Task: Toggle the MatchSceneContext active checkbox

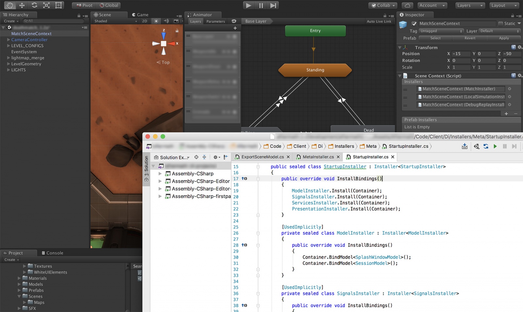Action: click(x=414, y=23)
